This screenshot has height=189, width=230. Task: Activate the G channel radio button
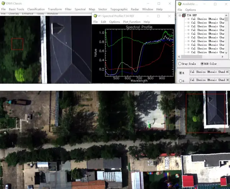[x=181, y=81]
